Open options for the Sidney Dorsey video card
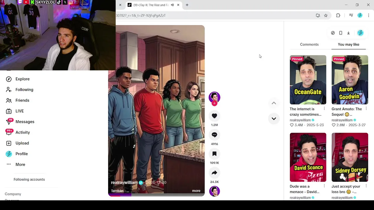The width and height of the screenshot is (374, 210). click(366, 186)
